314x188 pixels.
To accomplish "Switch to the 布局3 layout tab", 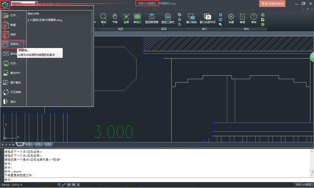I will (48, 144).
